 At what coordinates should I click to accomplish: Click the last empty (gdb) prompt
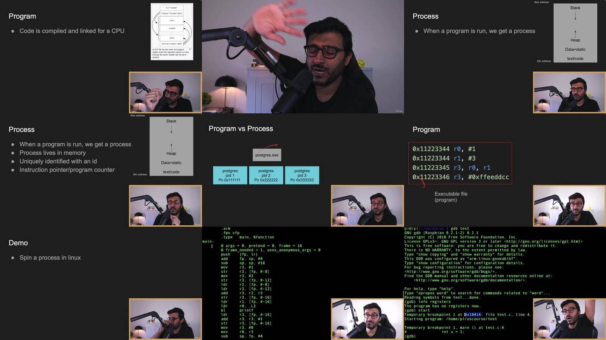pyautogui.click(x=410, y=336)
